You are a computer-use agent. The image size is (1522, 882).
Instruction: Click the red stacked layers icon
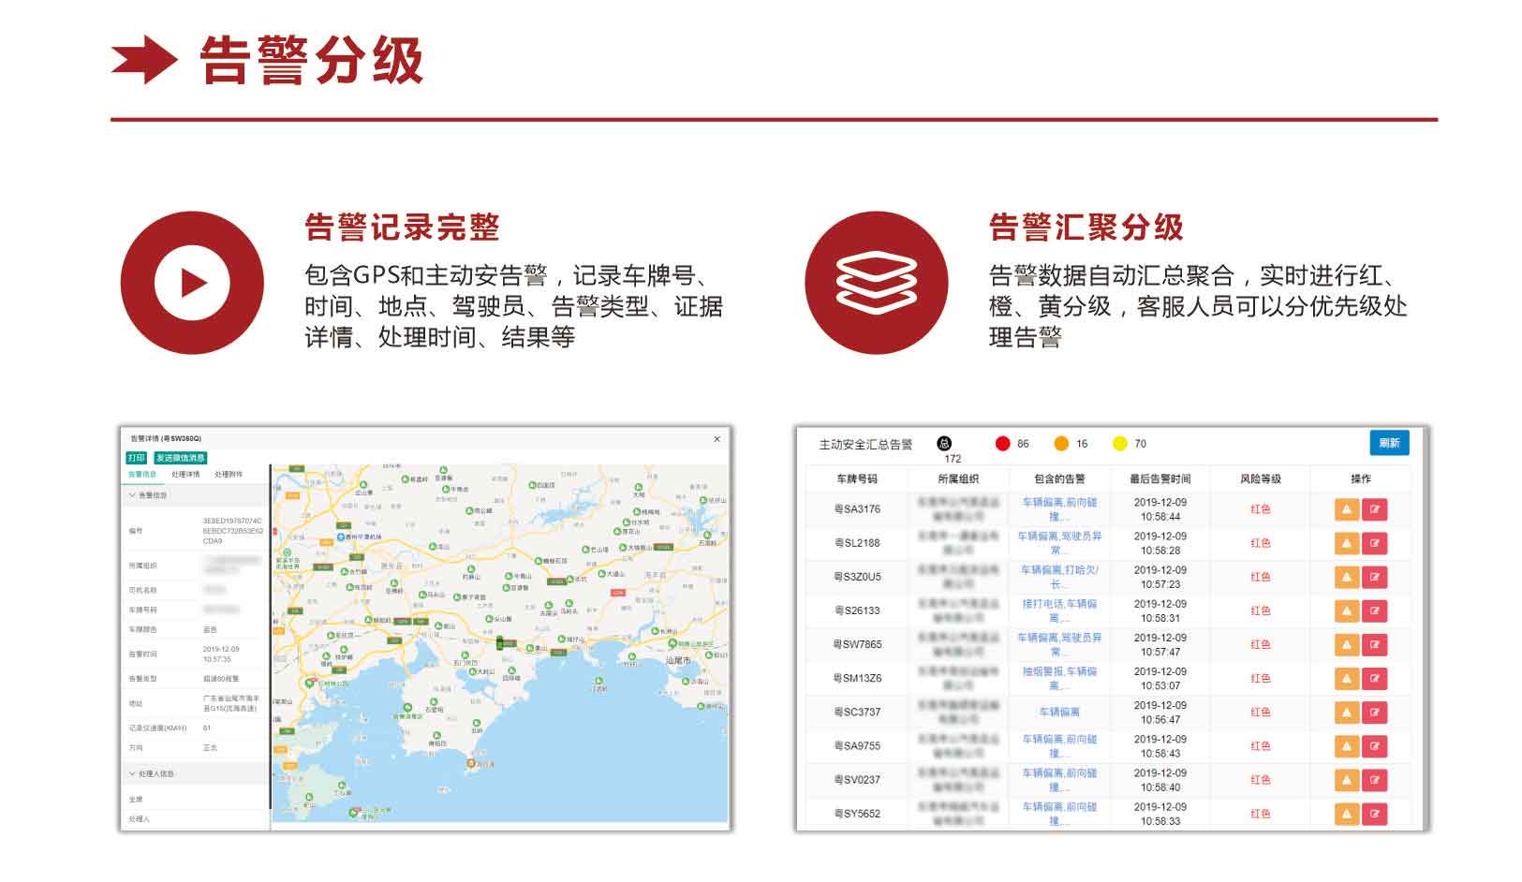point(876,282)
